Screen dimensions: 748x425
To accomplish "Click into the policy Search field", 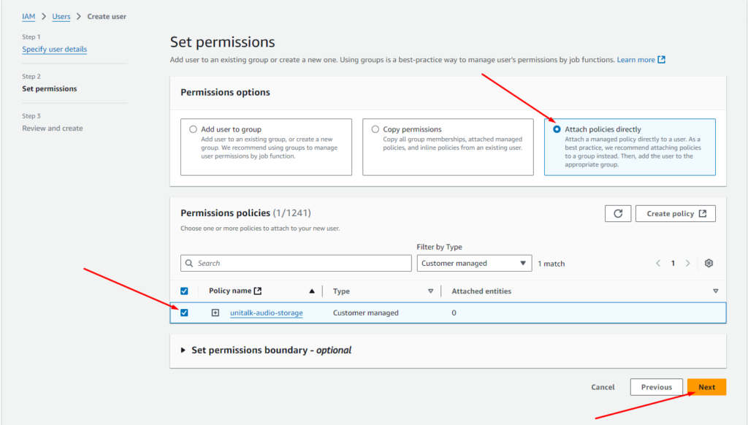I will pyautogui.click(x=296, y=264).
